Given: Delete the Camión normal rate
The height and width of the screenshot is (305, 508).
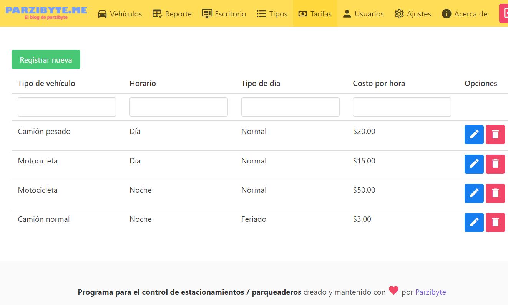Looking at the screenshot, I should [495, 223].
